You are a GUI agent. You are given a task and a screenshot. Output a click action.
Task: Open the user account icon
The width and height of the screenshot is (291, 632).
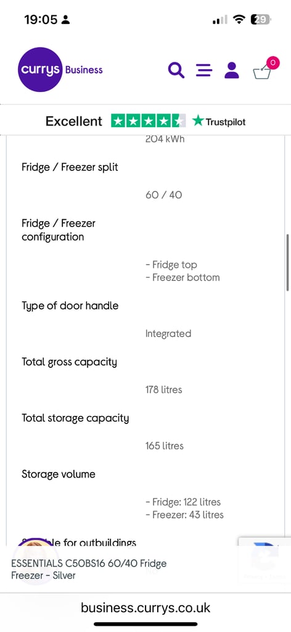[x=231, y=70]
